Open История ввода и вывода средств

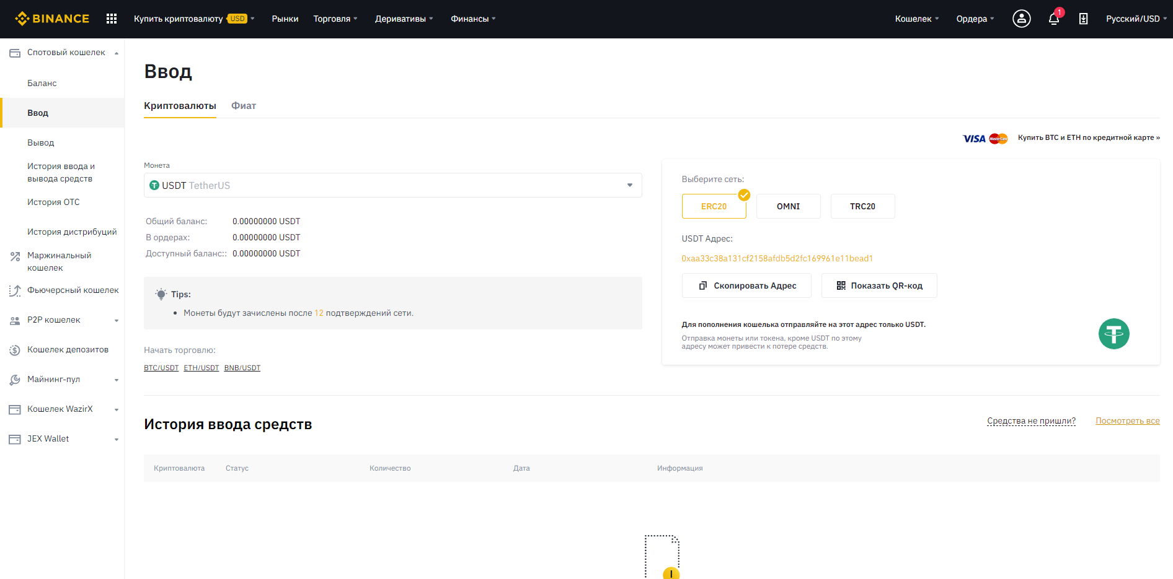61,172
